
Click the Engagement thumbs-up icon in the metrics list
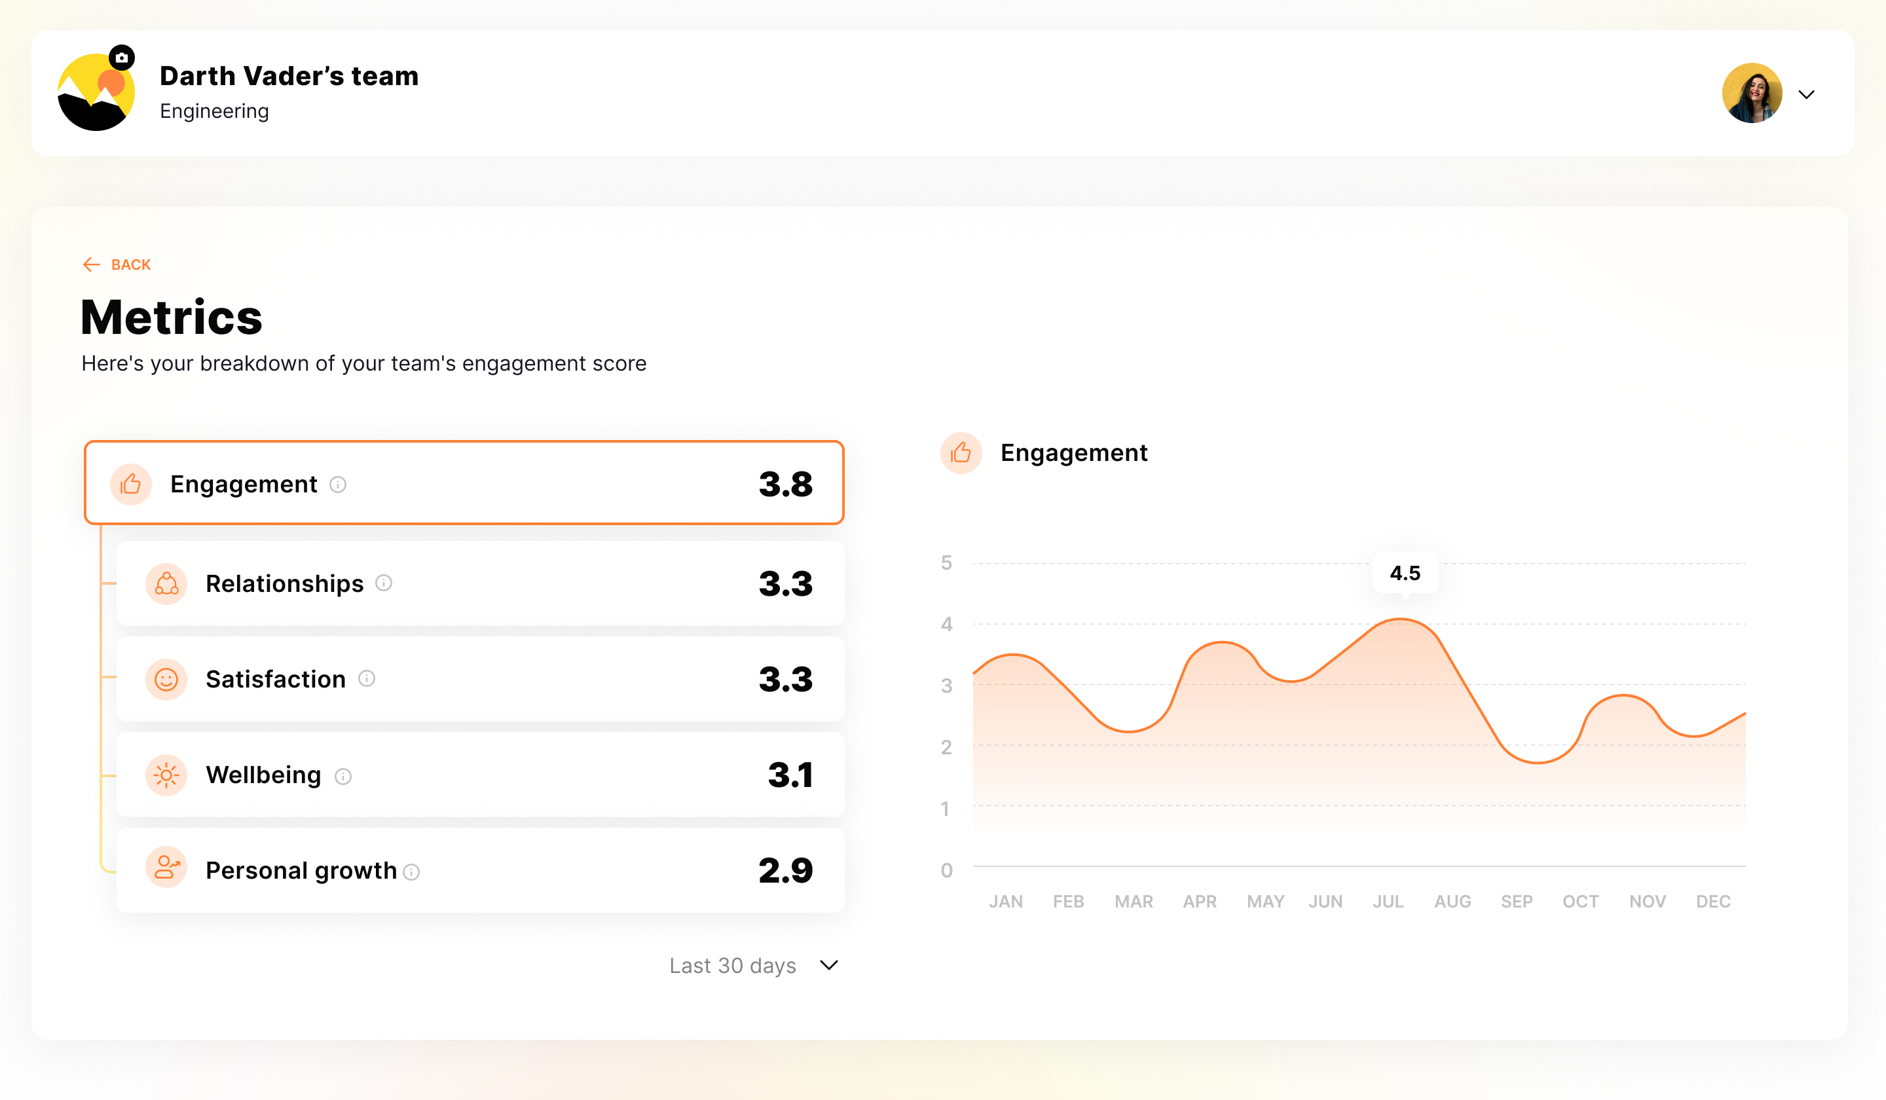tap(131, 484)
